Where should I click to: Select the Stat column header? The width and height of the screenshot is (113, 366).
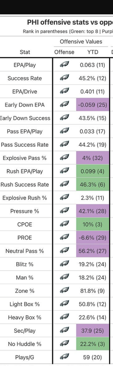25,52
